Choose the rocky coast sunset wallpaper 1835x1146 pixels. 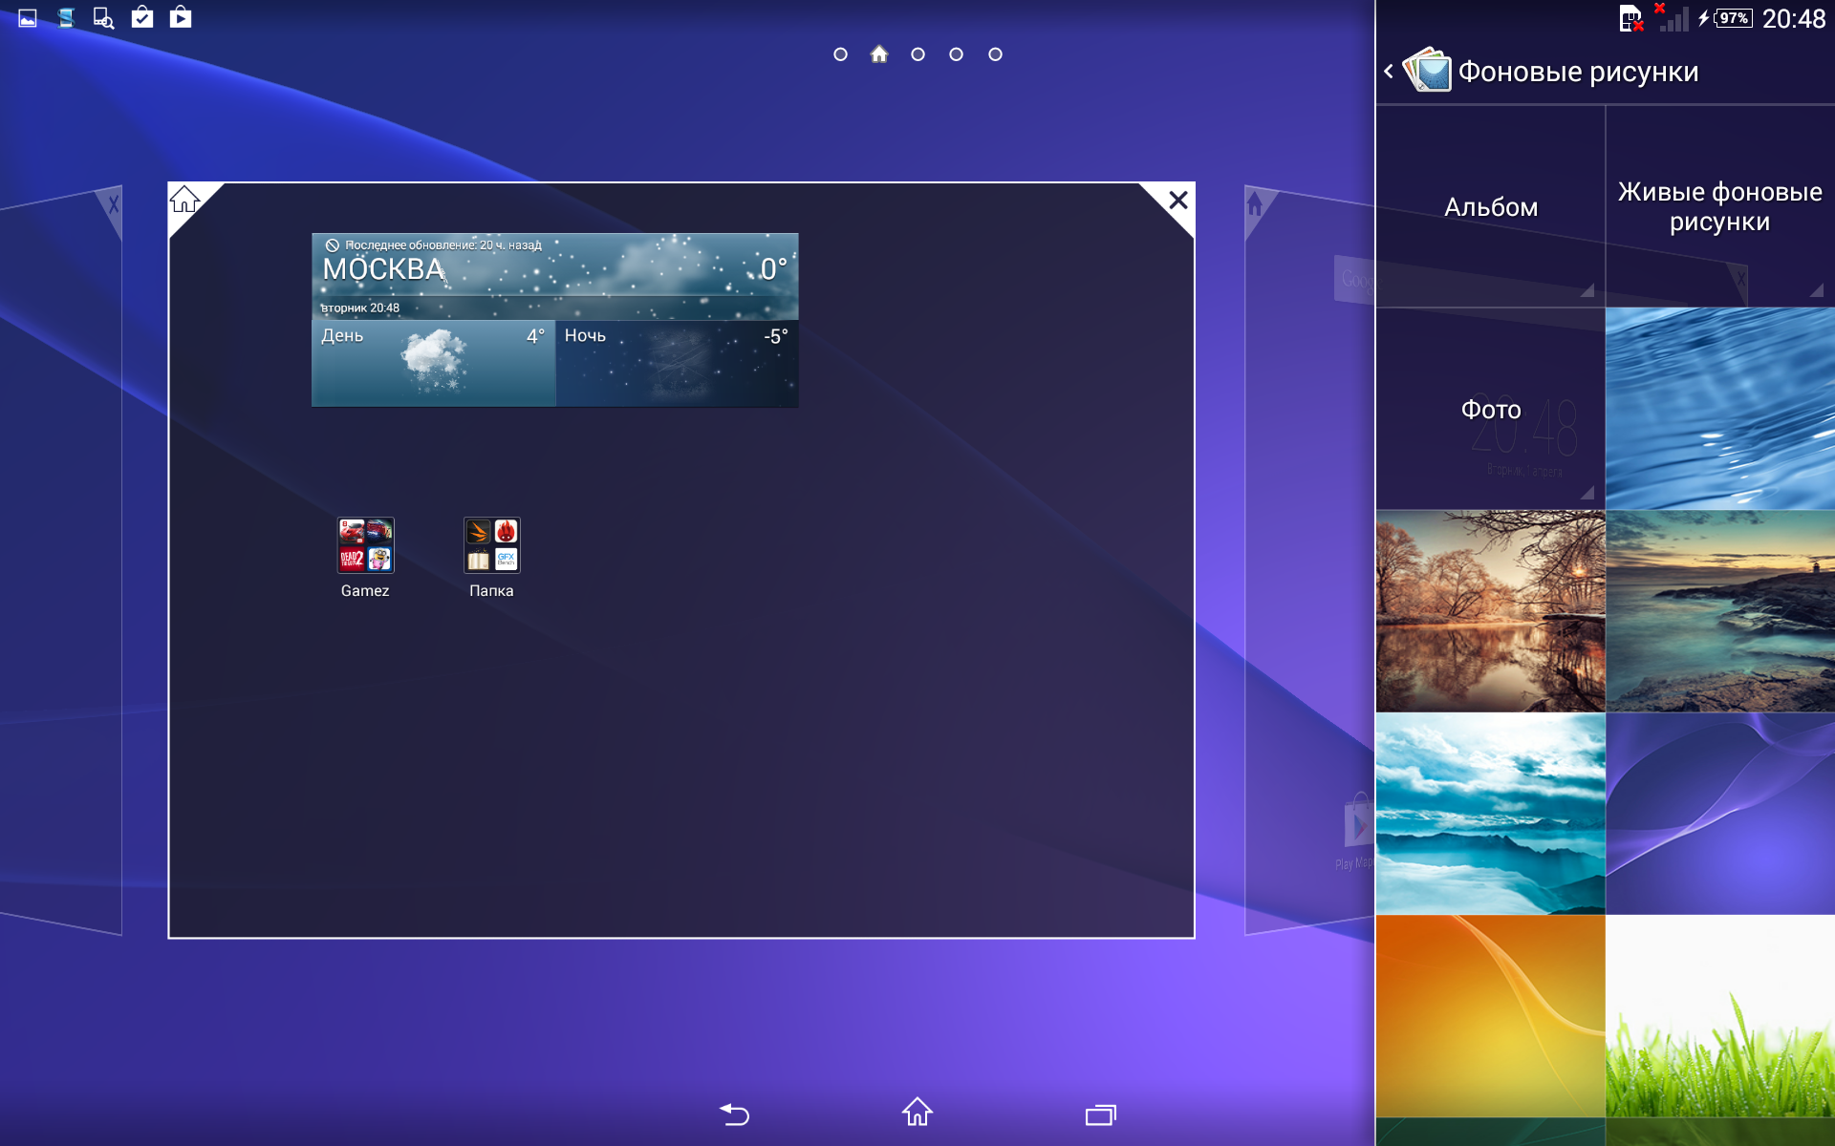point(1720,611)
